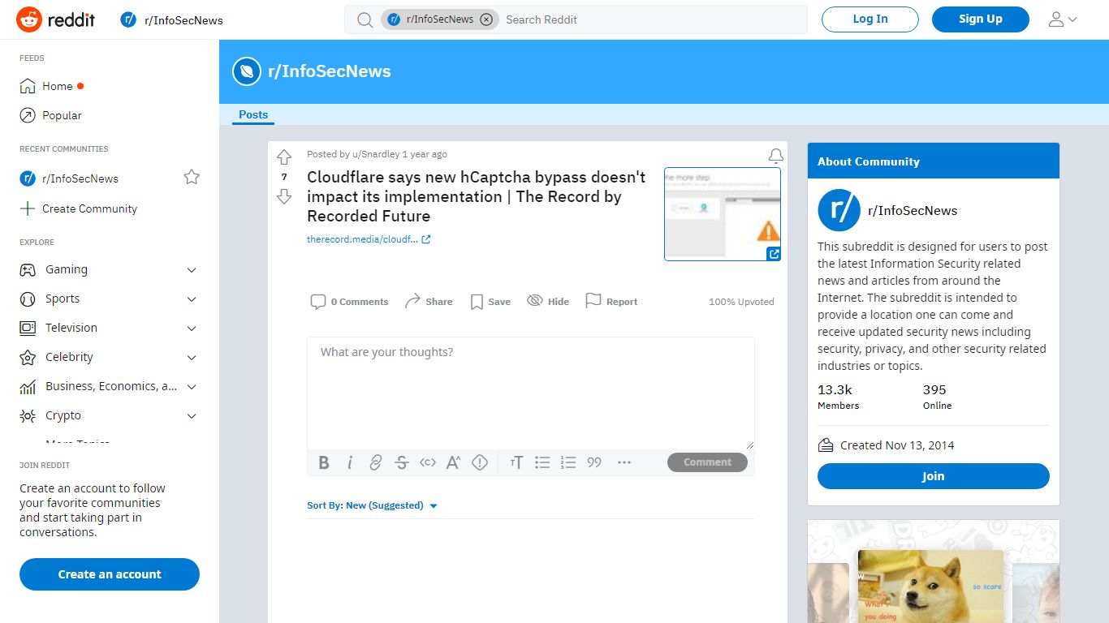Image resolution: width=1109 pixels, height=623 pixels.
Task: Apply italic formatting in comment editor
Action: (x=350, y=462)
